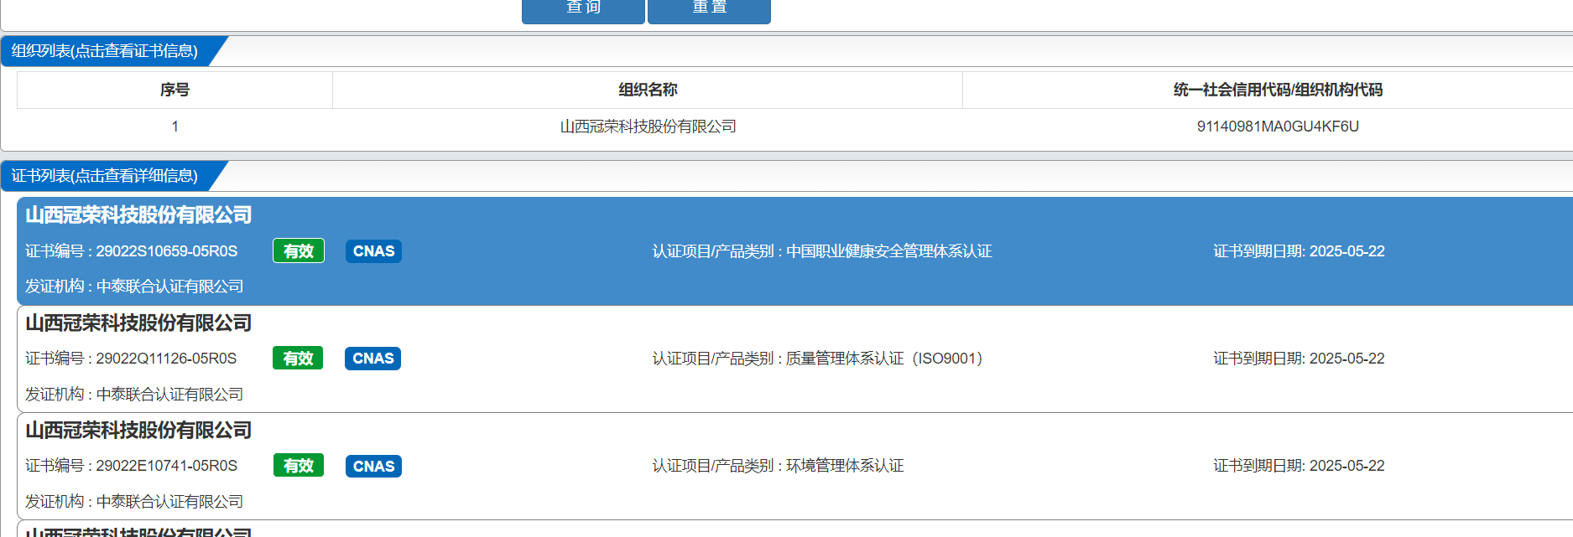
Task: Click the CNAS badge of certificate 29022E10741-05R0S
Action: coord(373,466)
